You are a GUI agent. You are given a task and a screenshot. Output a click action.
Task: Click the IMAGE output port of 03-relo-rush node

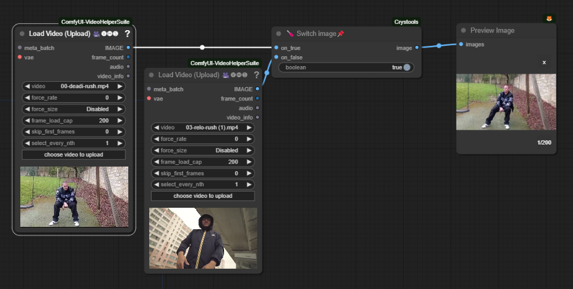pyautogui.click(x=258, y=89)
